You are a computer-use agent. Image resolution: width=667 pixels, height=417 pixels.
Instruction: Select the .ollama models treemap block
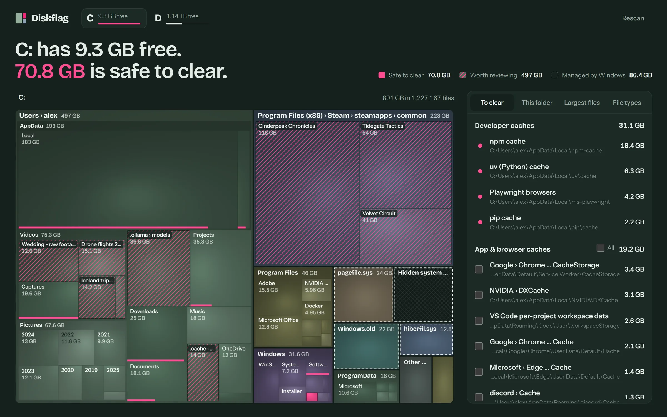point(159,268)
